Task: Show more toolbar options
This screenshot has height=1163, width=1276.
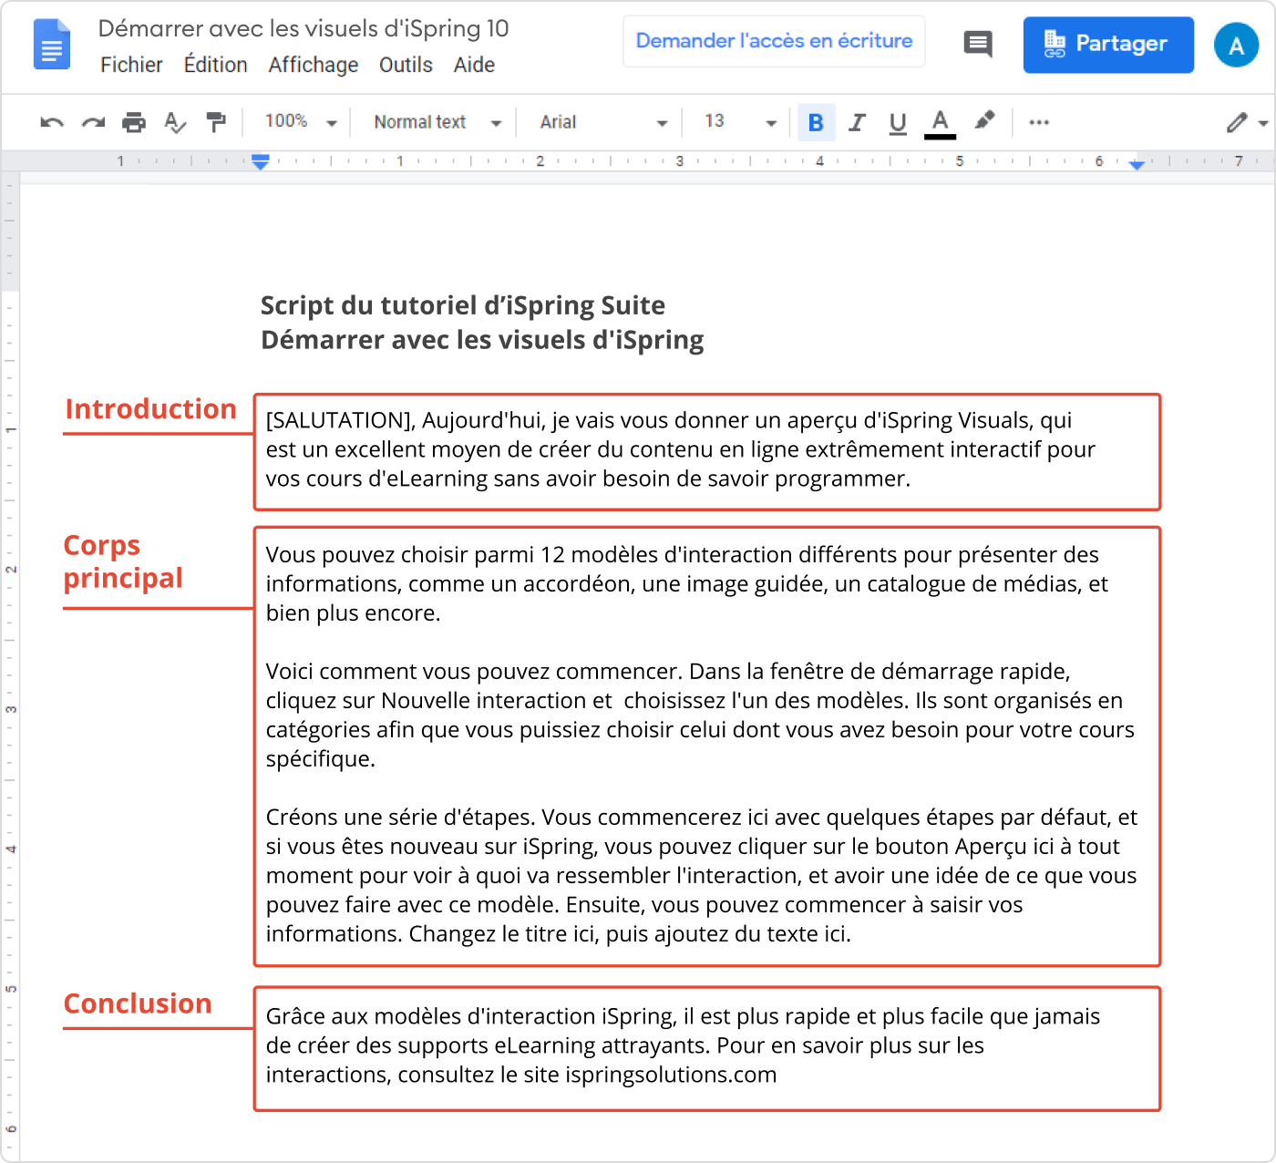Action: [x=1039, y=122]
